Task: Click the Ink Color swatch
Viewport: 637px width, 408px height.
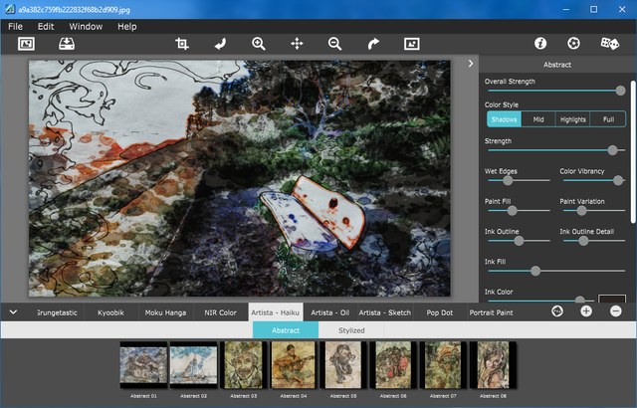Action: [612, 299]
